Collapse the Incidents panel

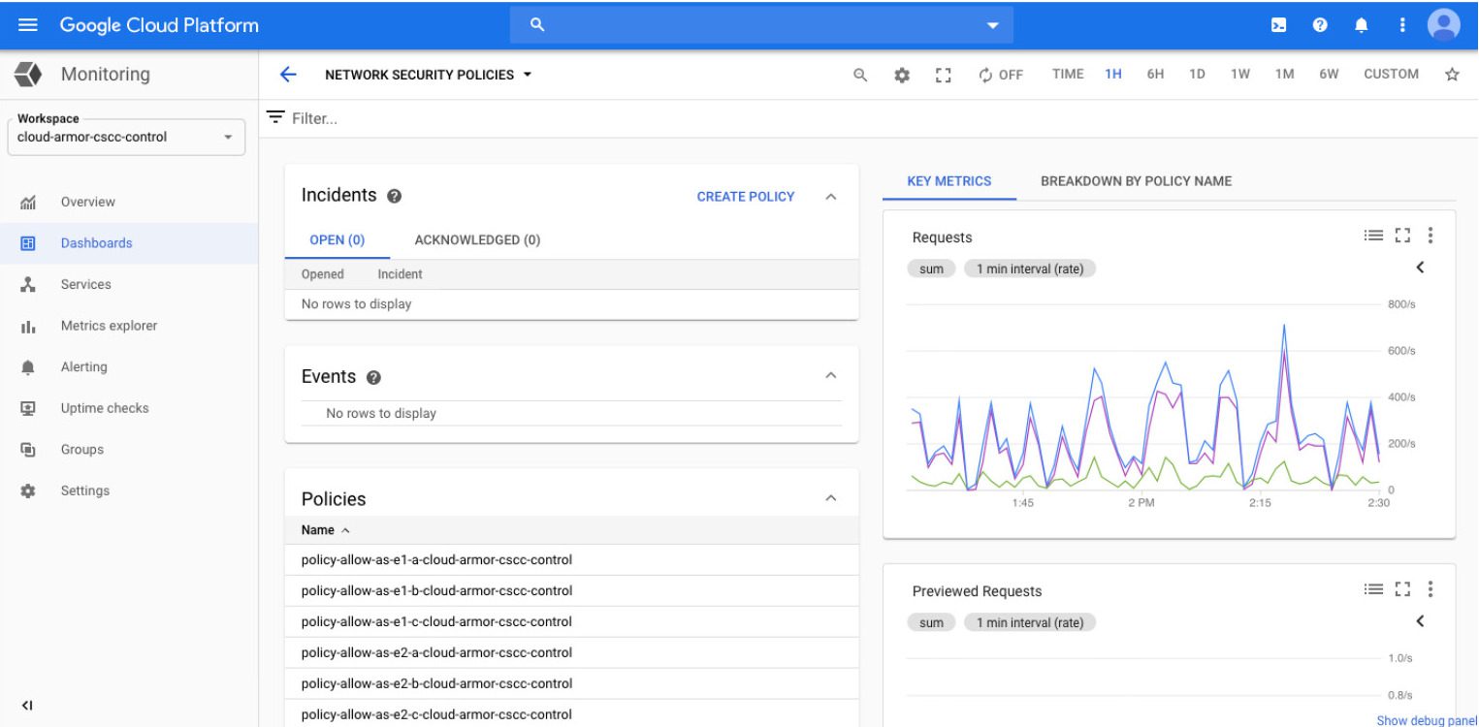coord(830,197)
